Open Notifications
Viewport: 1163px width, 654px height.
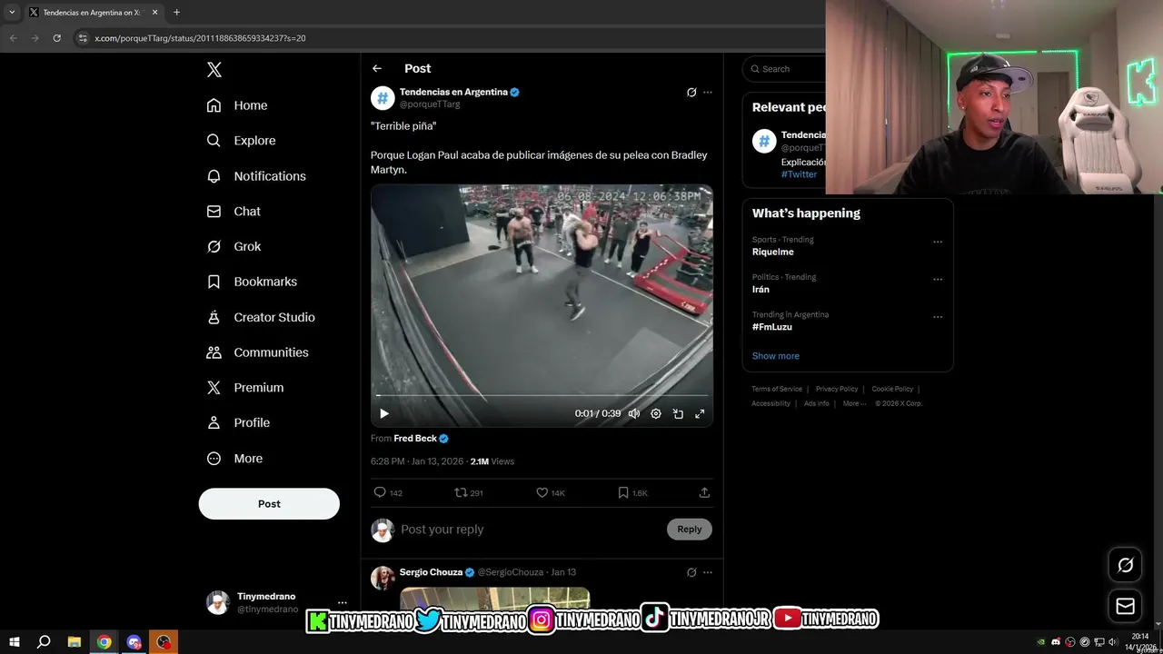pyautogui.click(x=256, y=176)
